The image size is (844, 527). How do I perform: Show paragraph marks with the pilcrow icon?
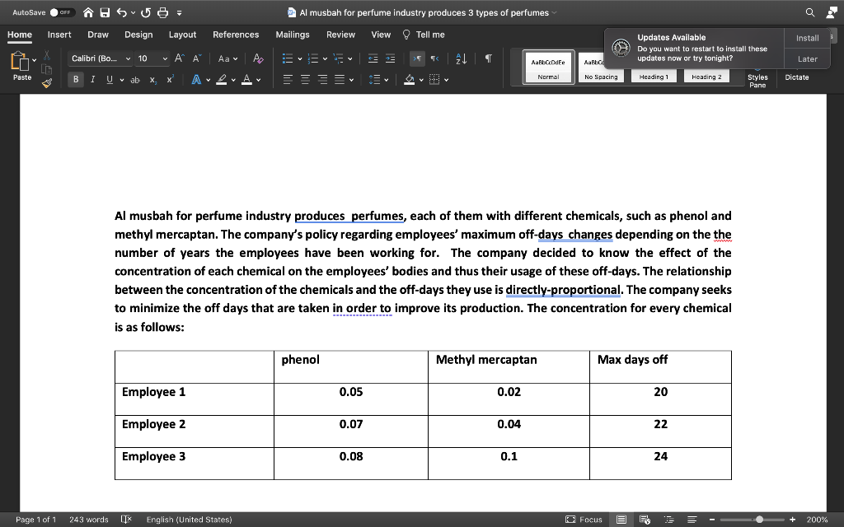[x=487, y=58]
